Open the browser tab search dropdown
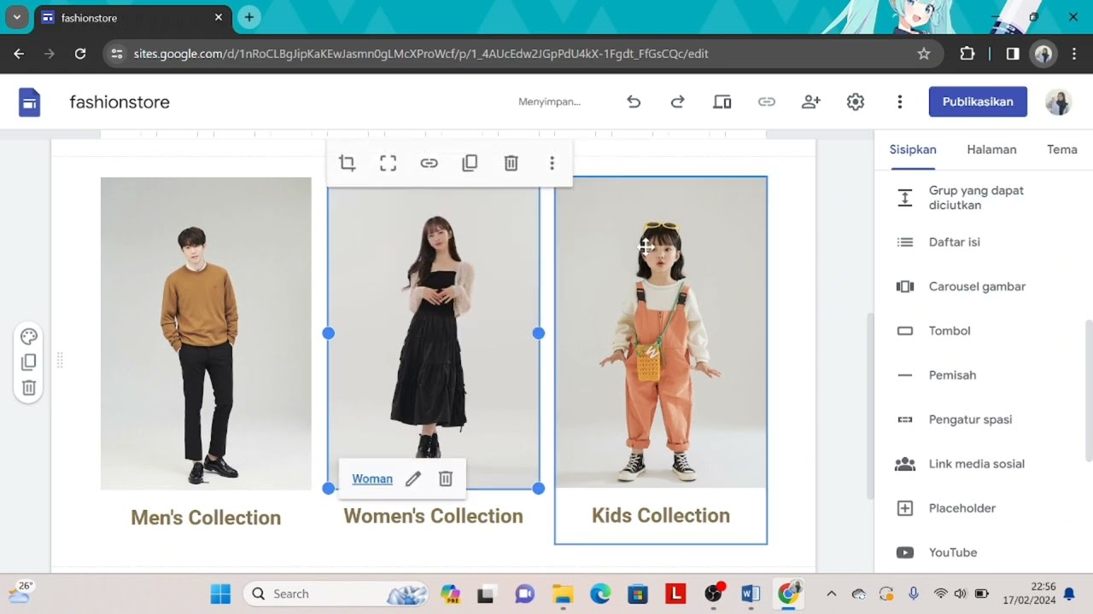The width and height of the screenshot is (1093, 614). coord(16,17)
